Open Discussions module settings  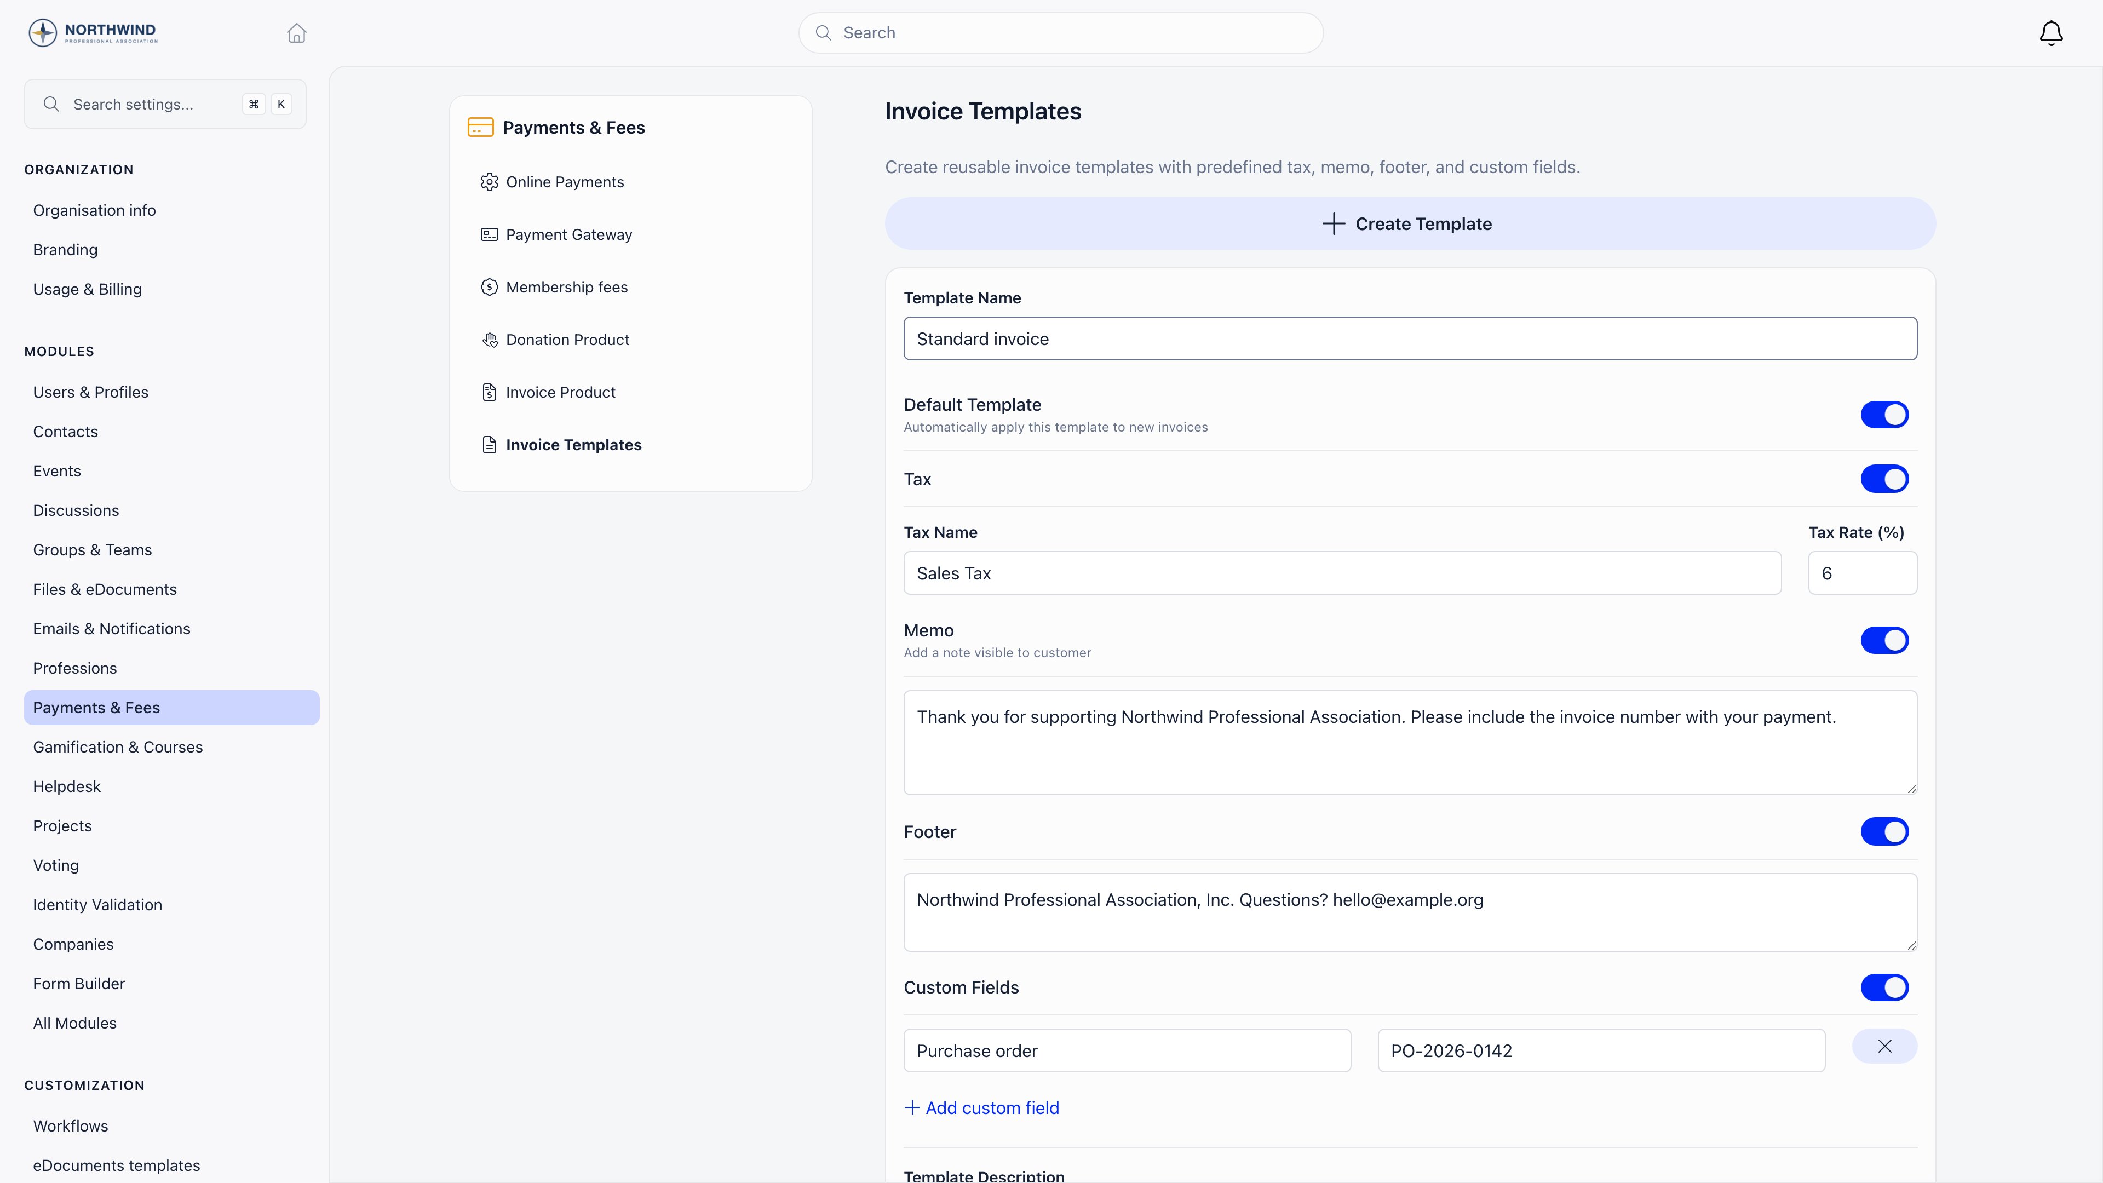point(76,510)
